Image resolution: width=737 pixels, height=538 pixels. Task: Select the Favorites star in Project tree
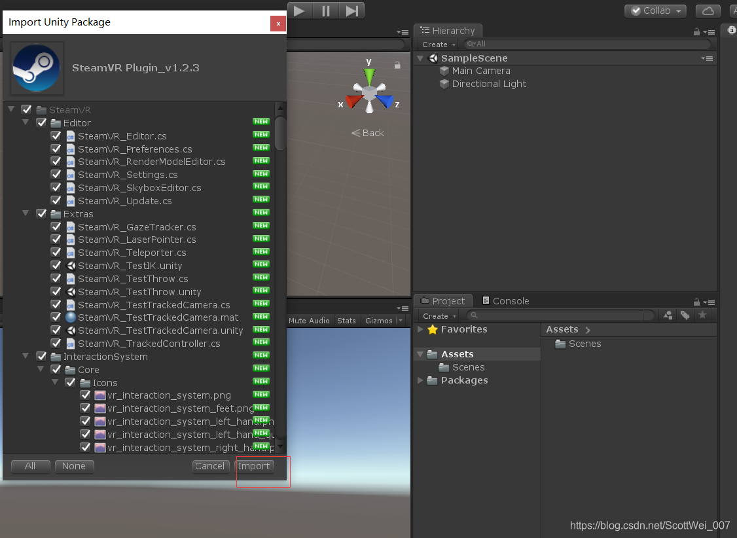pyautogui.click(x=433, y=329)
